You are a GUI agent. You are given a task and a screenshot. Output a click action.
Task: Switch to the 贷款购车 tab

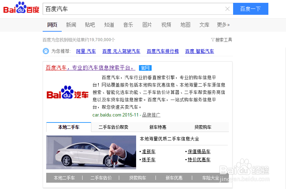coord(203,127)
